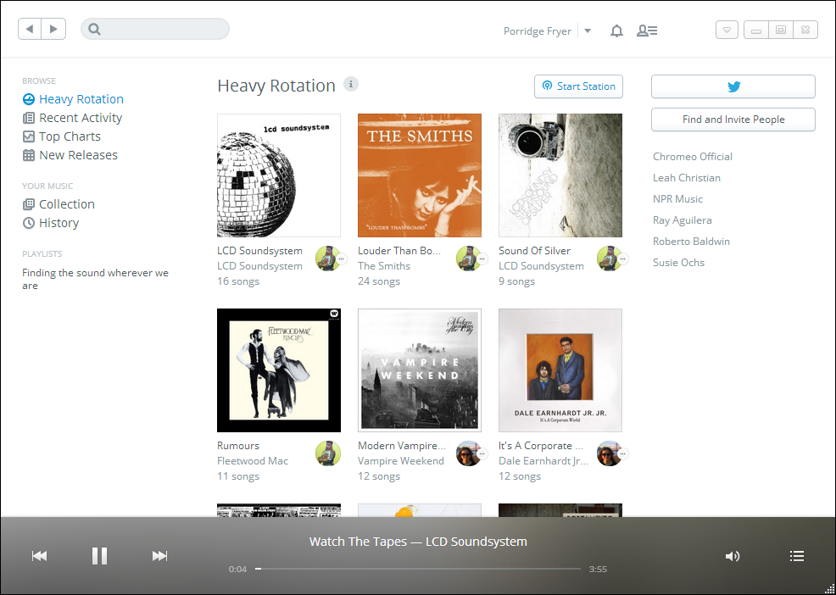Open the friends list icon beside the bell
Viewport: 836px width, 595px height.
point(647,31)
